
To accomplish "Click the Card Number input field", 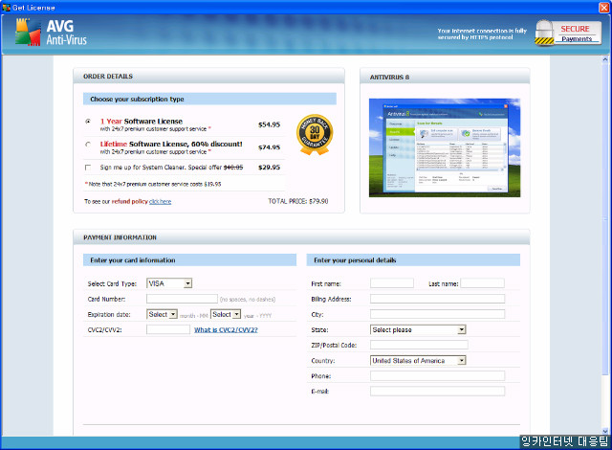I will (182, 299).
